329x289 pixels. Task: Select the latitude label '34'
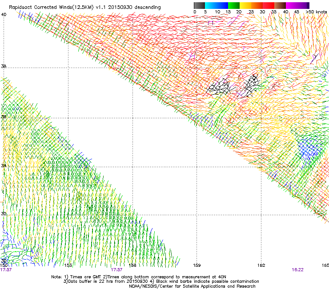tap(4, 165)
